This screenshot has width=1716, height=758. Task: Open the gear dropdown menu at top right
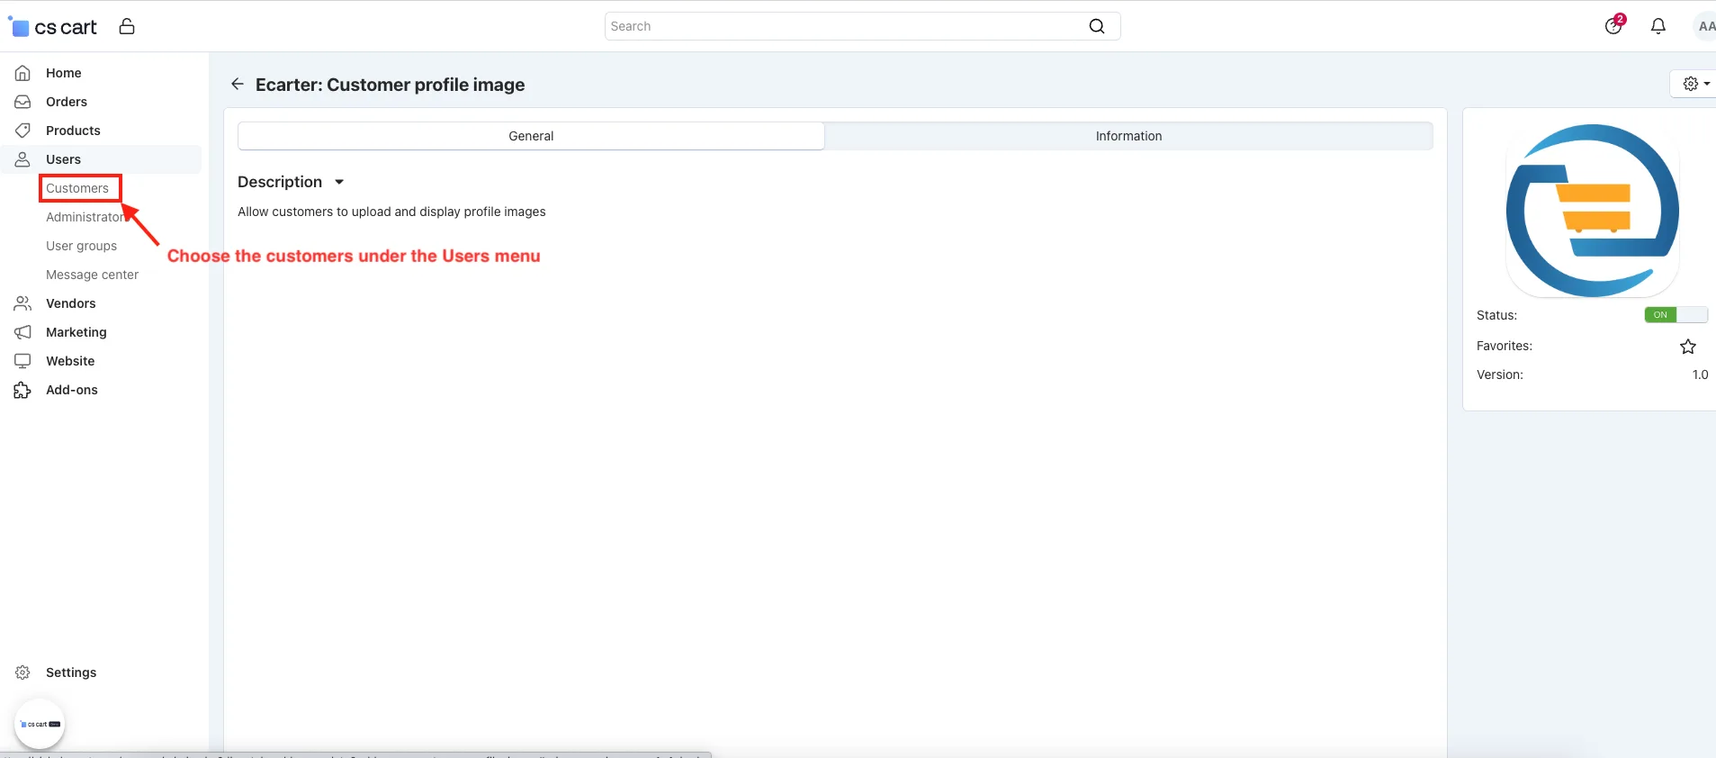1695,84
